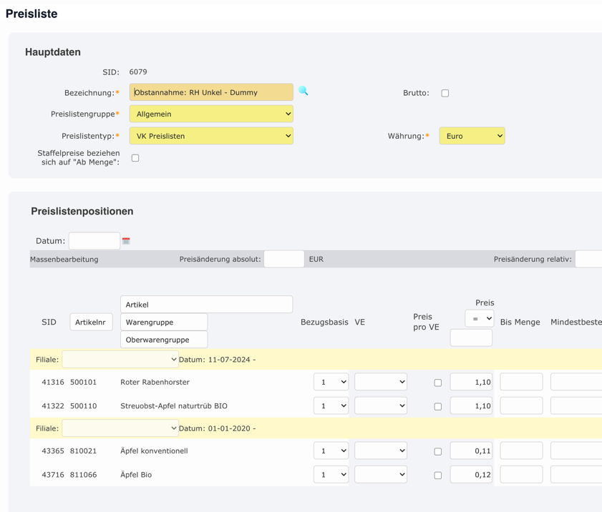Click the Artikelnr sort button
The height and width of the screenshot is (512, 602).
point(92,322)
